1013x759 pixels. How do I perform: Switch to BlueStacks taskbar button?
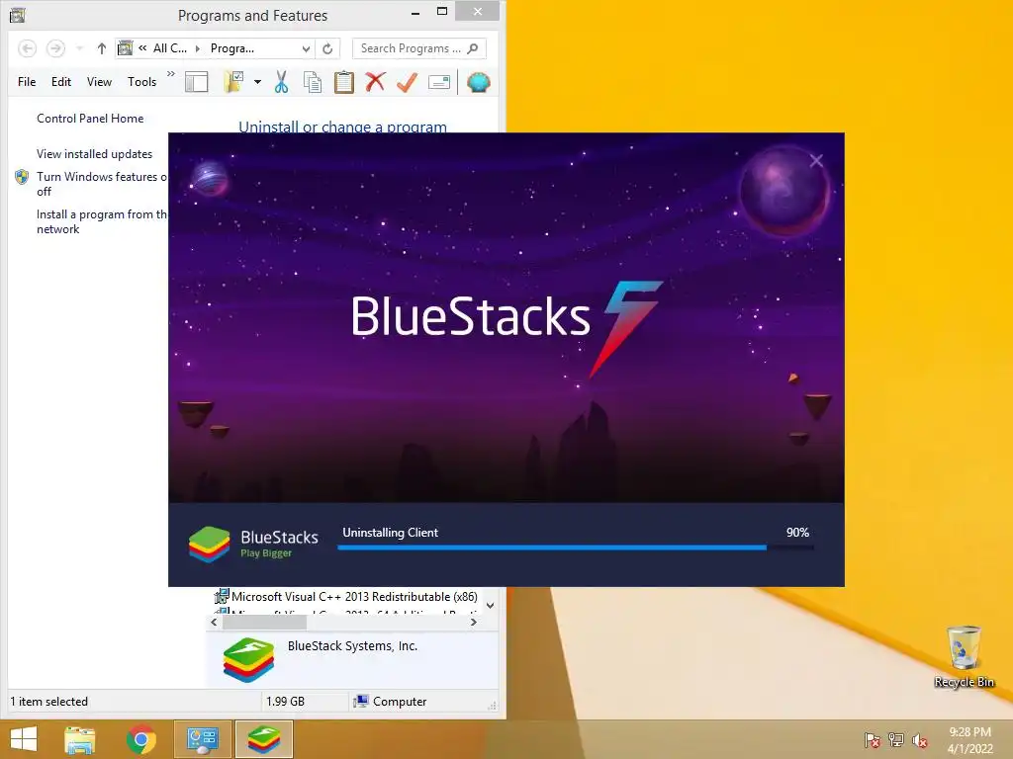click(263, 739)
